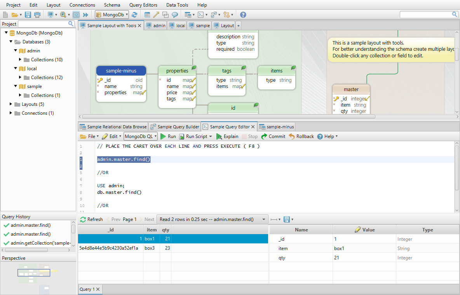460x295 pixels.
Task: Click the save results floppy icon
Action: coord(287,219)
